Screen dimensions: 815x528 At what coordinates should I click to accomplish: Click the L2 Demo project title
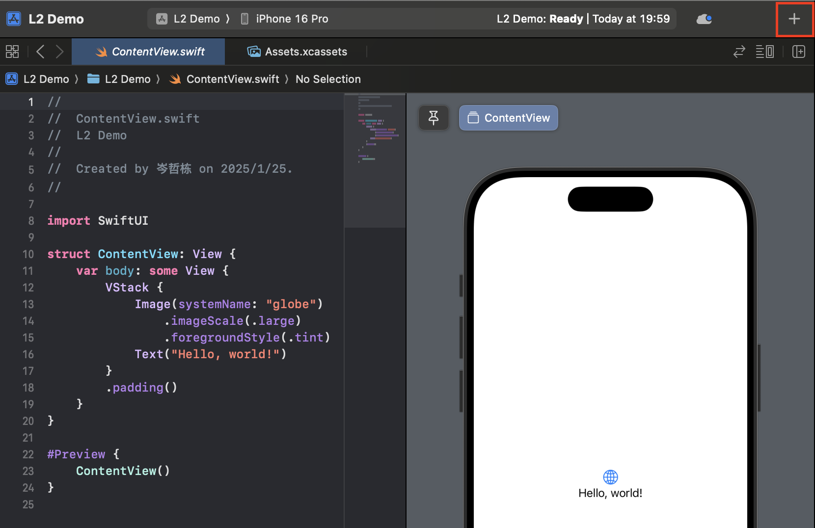(x=56, y=19)
